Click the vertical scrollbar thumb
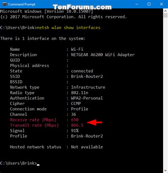 click(166, 16)
